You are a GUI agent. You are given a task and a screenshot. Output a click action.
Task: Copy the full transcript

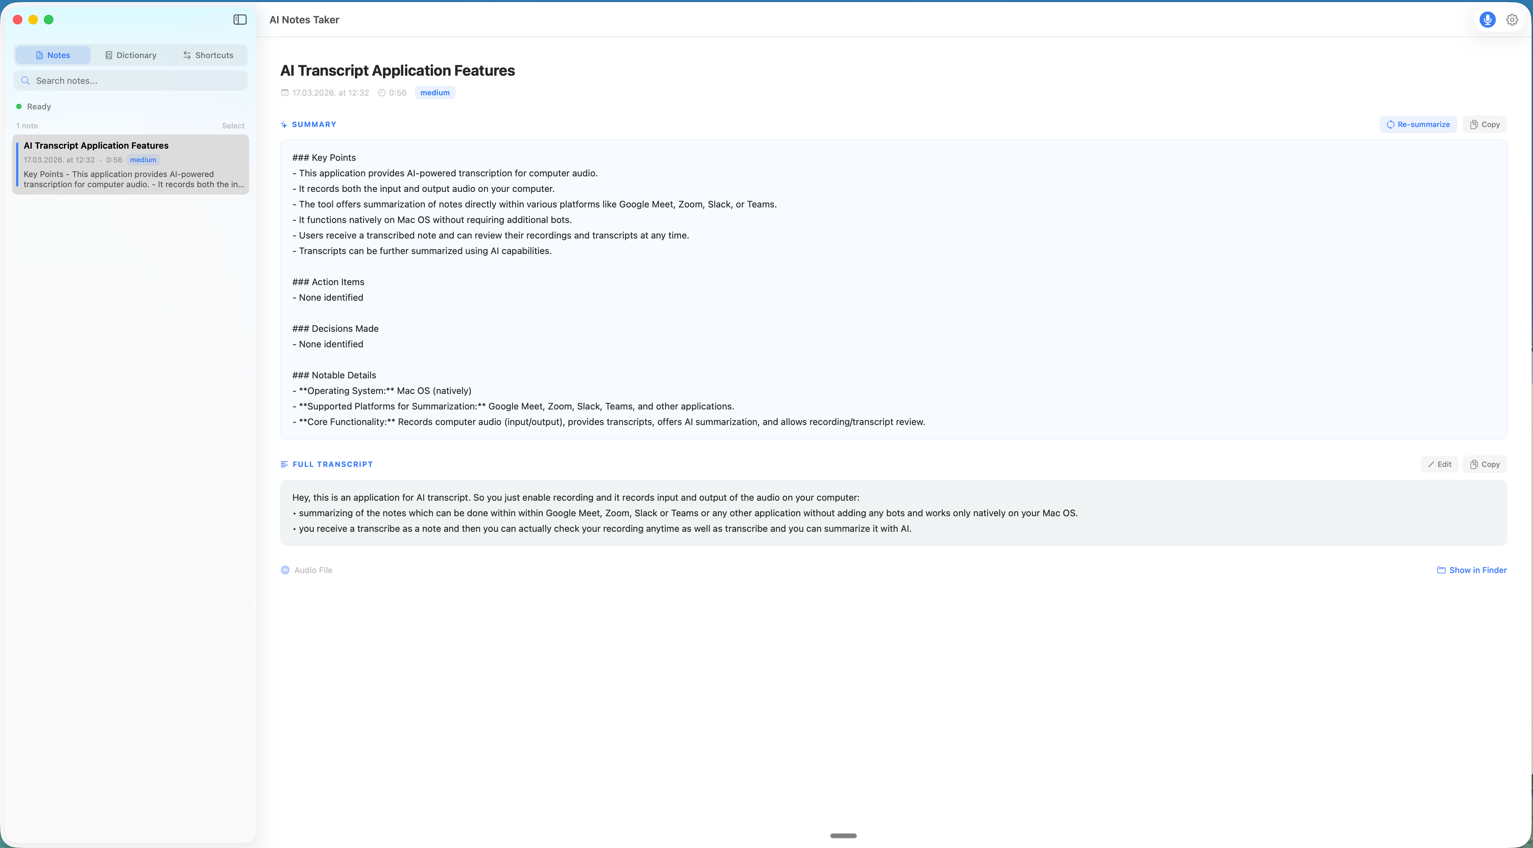coord(1485,464)
